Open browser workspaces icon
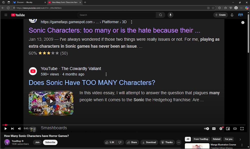The height and width of the screenshot is (149, 250). 3,2
